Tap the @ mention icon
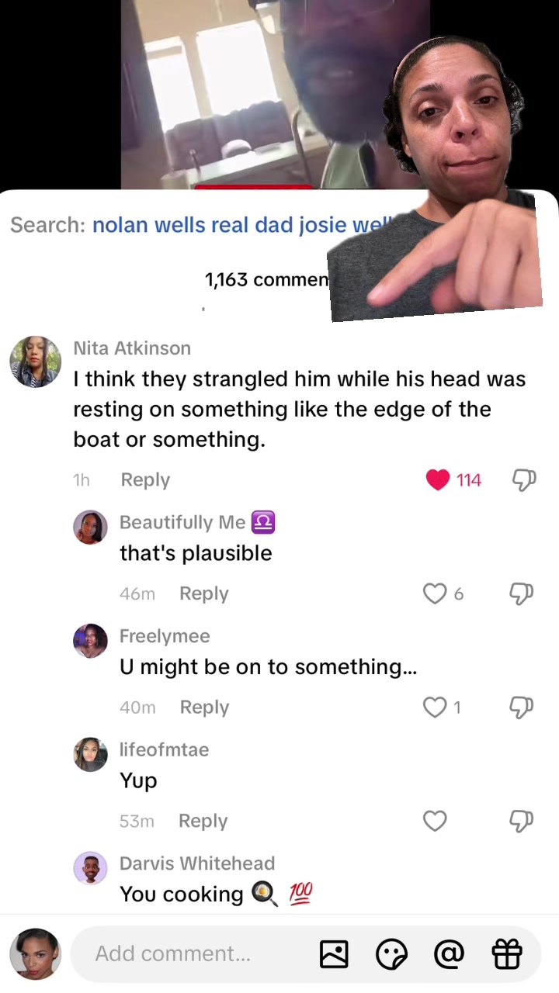559x993 pixels. tap(449, 953)
